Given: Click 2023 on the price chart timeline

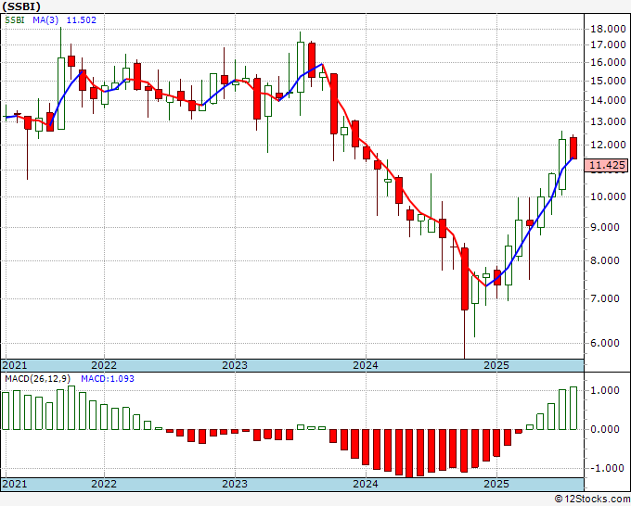Looking at the screenshot, I should [x=235, y=365].
